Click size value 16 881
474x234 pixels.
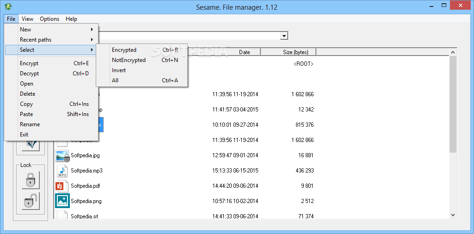click(306, 156)
